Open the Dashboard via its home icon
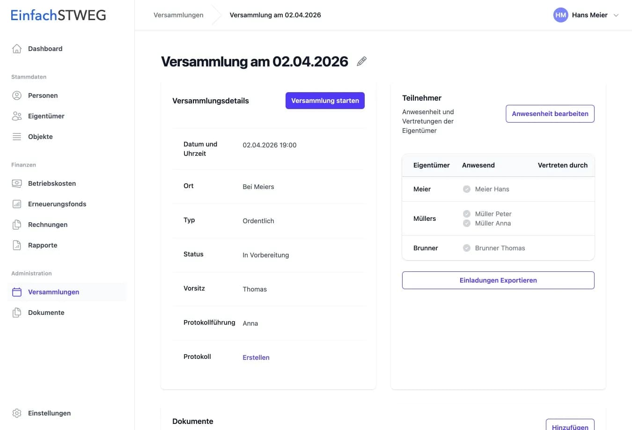 tap(16, 48)
